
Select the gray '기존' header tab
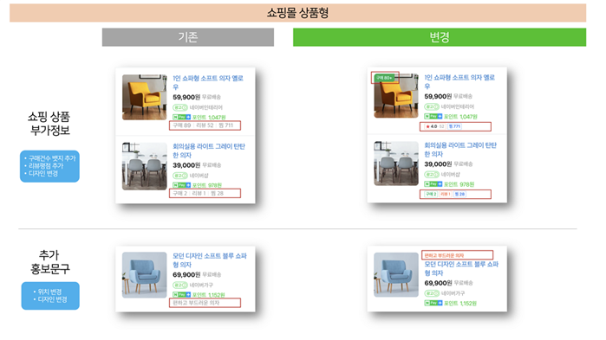(188, 37)
